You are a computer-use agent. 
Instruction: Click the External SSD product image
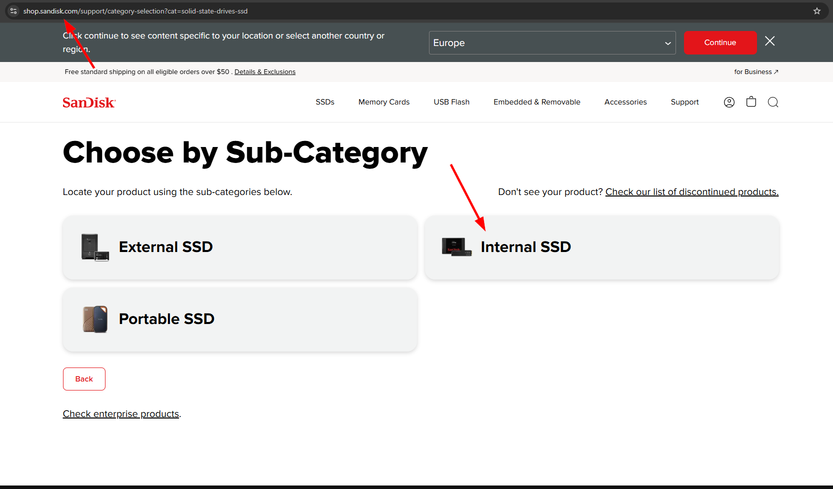tap(95, 247)
